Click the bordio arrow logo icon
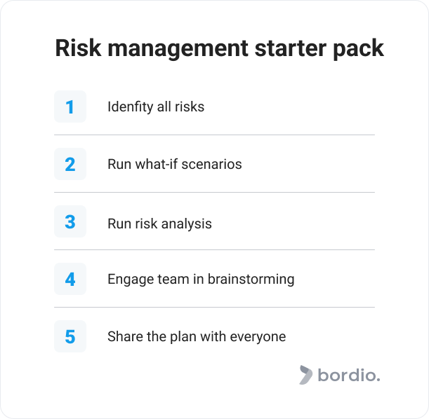429x419 pixels. [306, 375]
